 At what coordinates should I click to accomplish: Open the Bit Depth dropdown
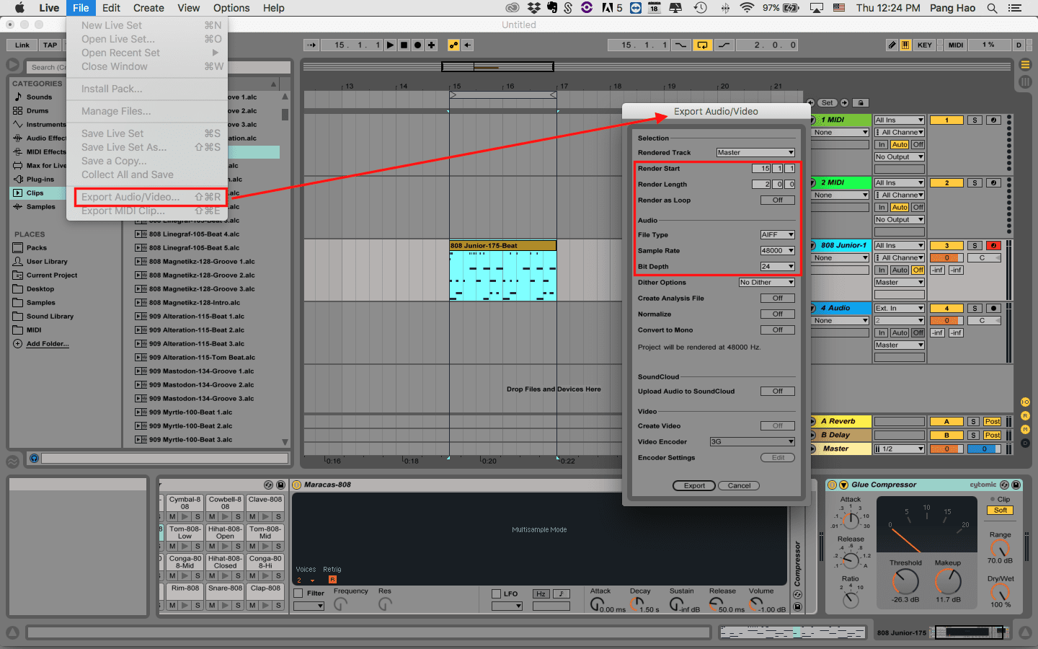[x=778, y=266]
